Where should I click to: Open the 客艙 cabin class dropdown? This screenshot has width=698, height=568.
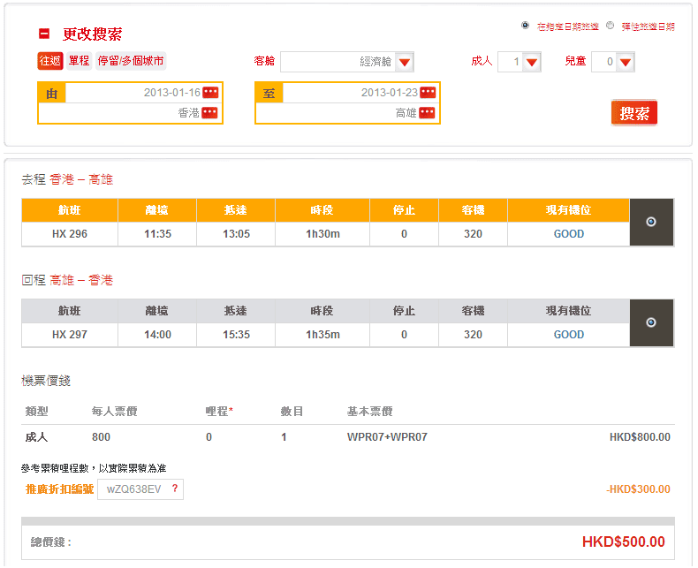click(404, 62)
